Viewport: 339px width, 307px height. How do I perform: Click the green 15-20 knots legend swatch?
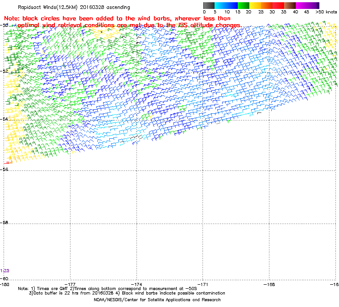244,5
